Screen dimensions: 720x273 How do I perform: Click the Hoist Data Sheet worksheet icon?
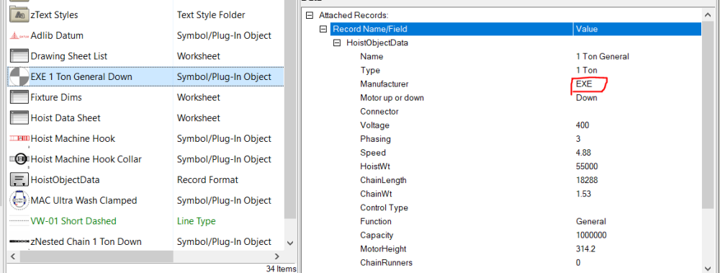click(19, 118)
